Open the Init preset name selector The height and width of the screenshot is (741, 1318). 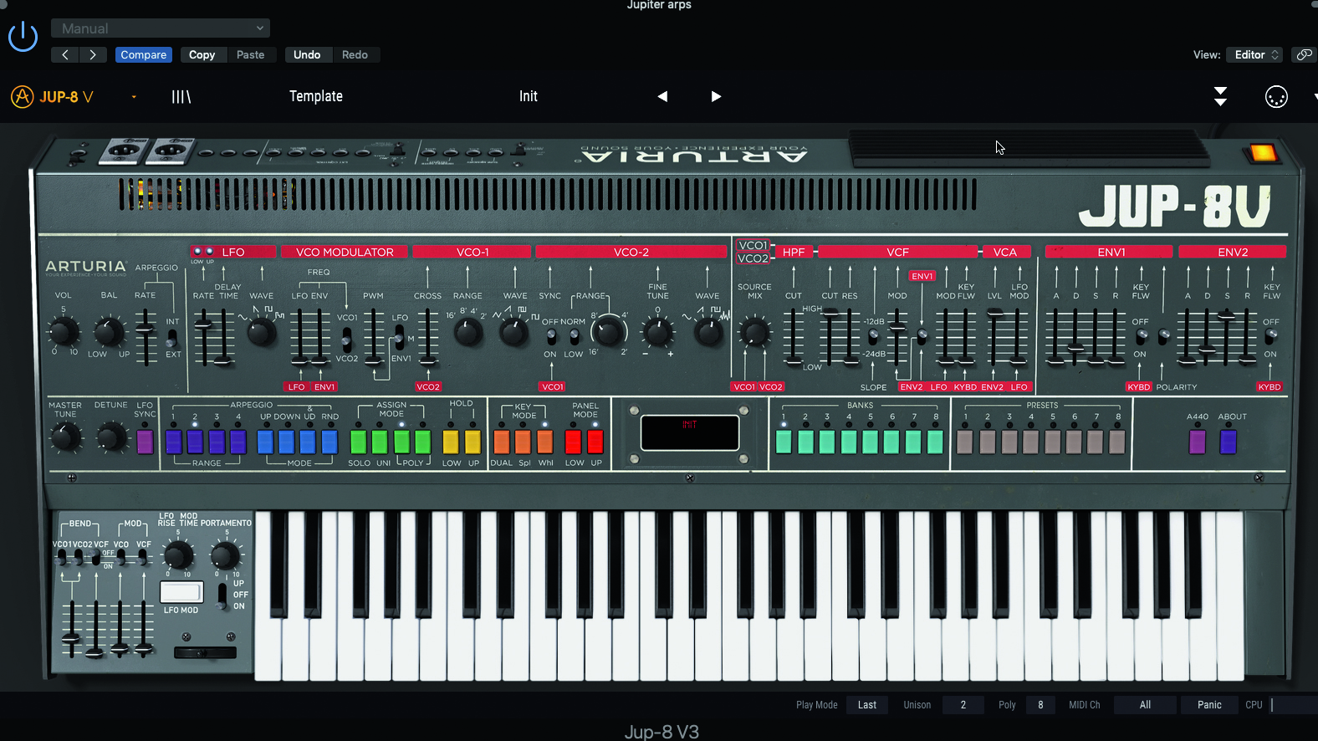click(529, 96)
